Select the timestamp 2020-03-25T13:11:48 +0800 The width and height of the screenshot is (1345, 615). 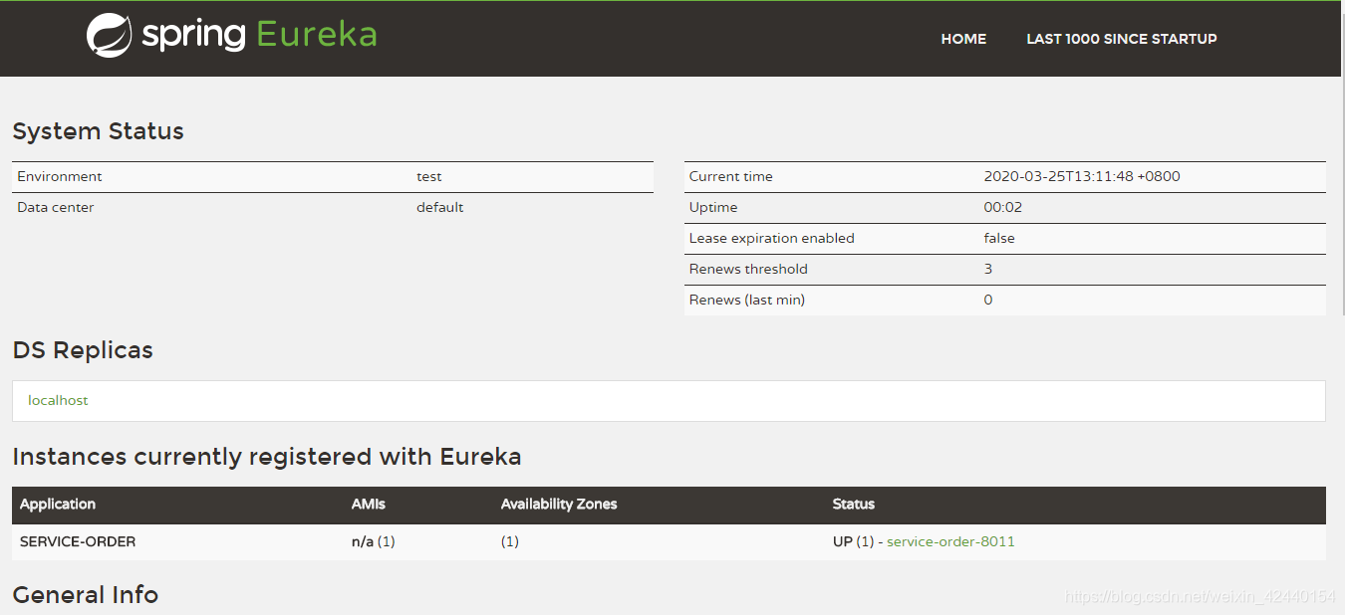[1082, 176]
